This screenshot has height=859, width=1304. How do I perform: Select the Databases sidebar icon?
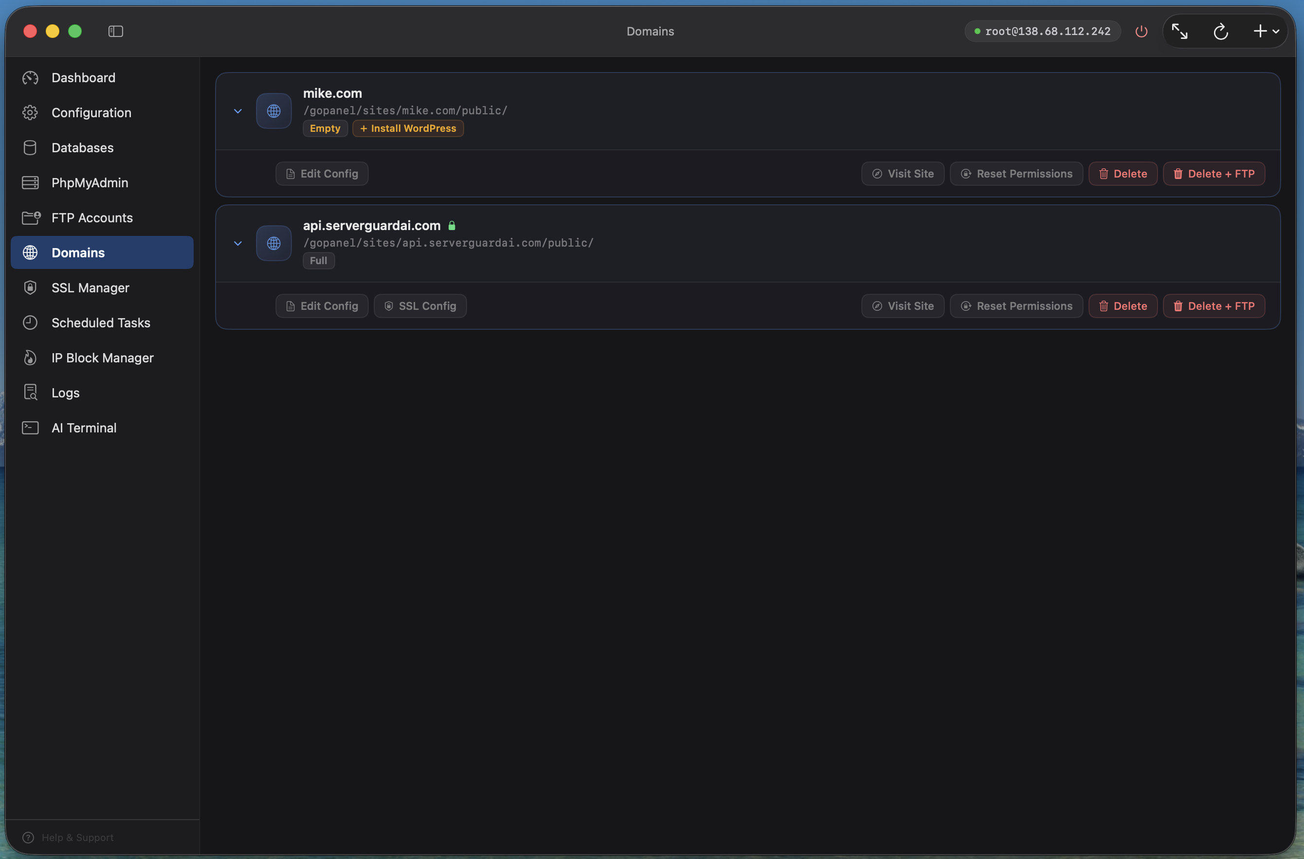tap(30, 147)
